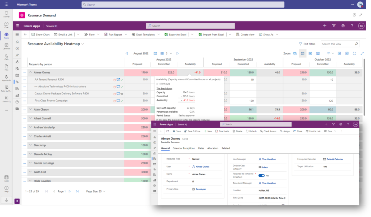Open Resource Availability Heatmap view dropdown
The height and width of the screenshot is (217, 371).
pos(83,44)
